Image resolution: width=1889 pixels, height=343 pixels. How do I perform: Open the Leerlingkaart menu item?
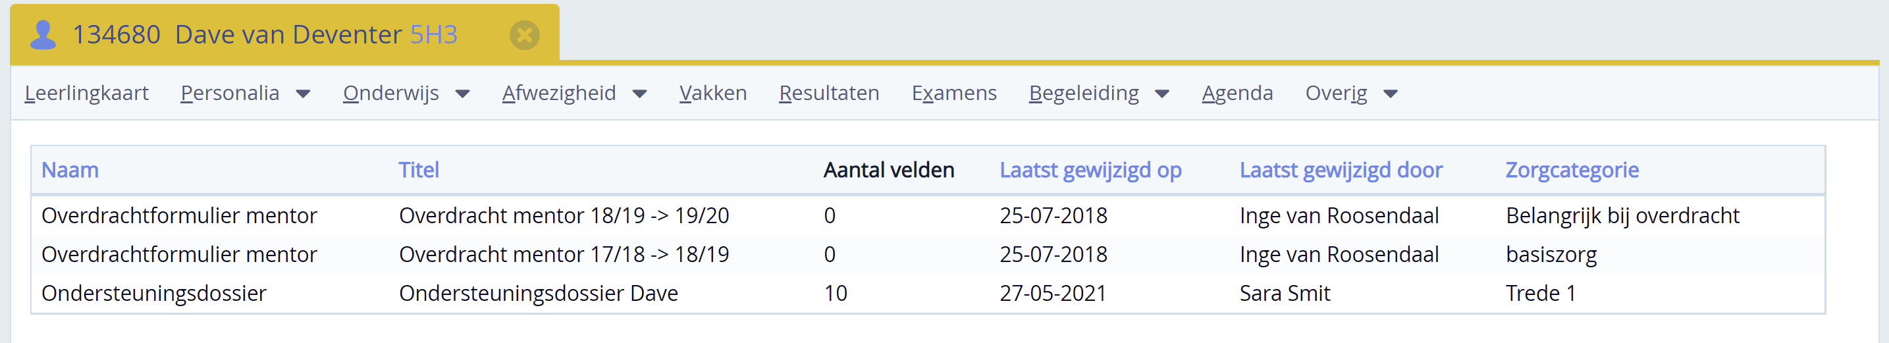click(x=86, y=93)
